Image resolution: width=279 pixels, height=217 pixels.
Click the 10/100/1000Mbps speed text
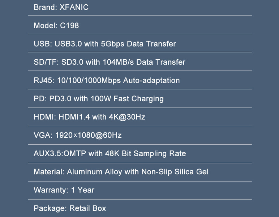coord(88,80)
